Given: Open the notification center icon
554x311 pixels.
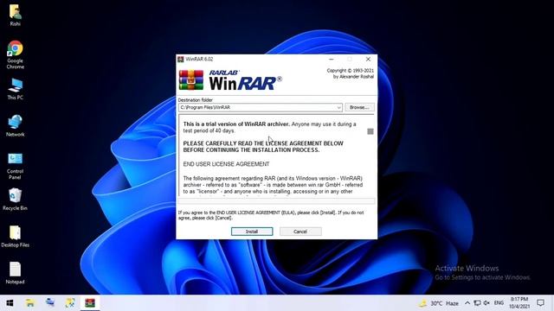Looking at the screenshot, I should point(540,303).
